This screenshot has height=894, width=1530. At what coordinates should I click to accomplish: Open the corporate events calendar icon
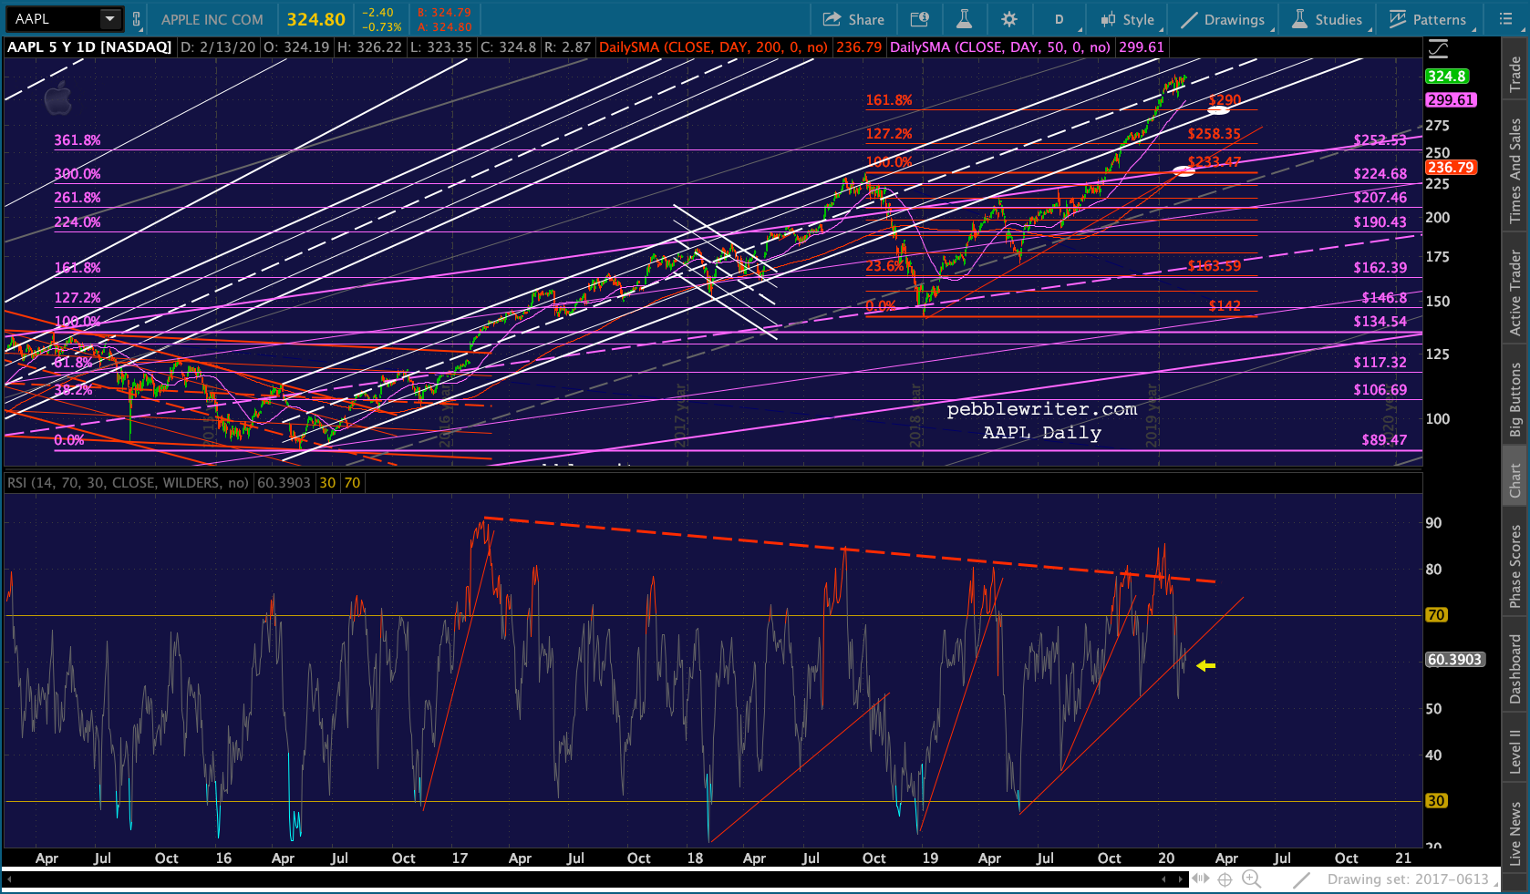click(x=920, y=19)
